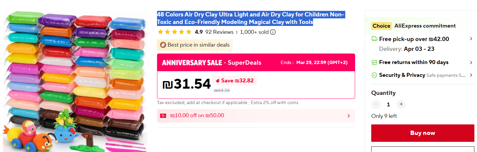Click the Save discount tag icon

[x=217, y=81]
